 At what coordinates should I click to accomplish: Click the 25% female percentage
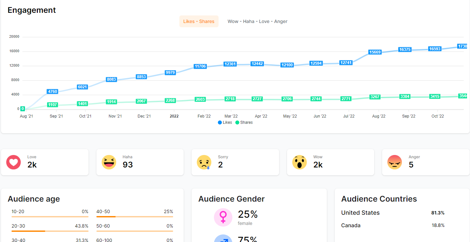click(x=248, y=214)
